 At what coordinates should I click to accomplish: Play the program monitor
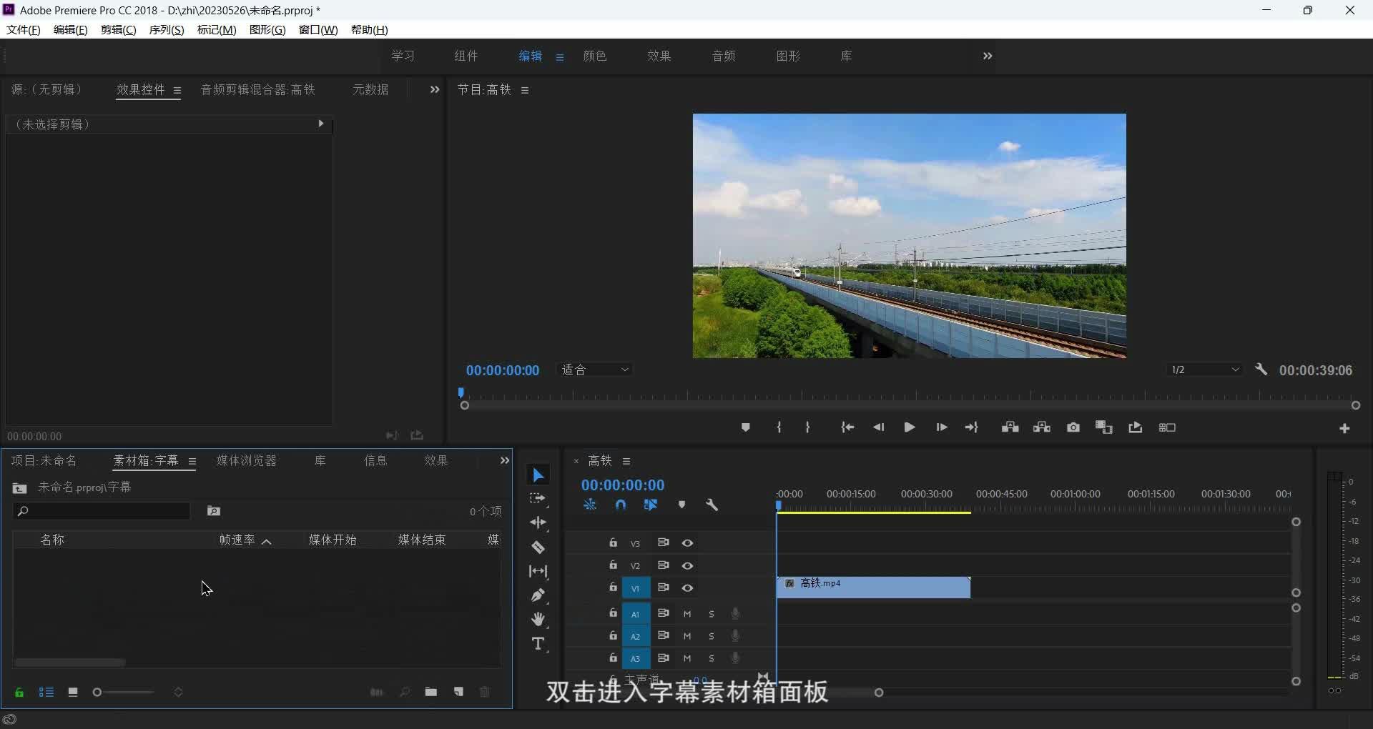tap(910, 427)
